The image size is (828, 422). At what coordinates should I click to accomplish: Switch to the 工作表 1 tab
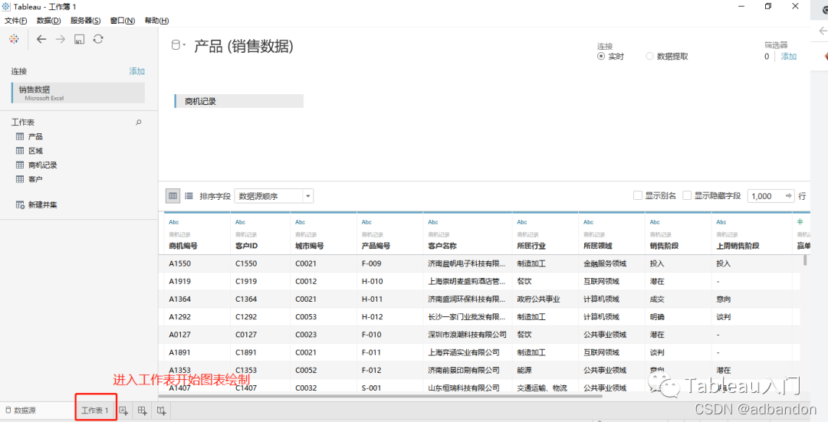click(x=95, y=411)
